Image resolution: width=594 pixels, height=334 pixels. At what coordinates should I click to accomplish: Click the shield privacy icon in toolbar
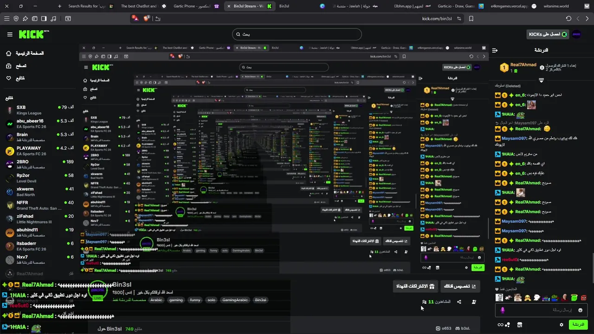pyautogui.click(x=16, y=19)
